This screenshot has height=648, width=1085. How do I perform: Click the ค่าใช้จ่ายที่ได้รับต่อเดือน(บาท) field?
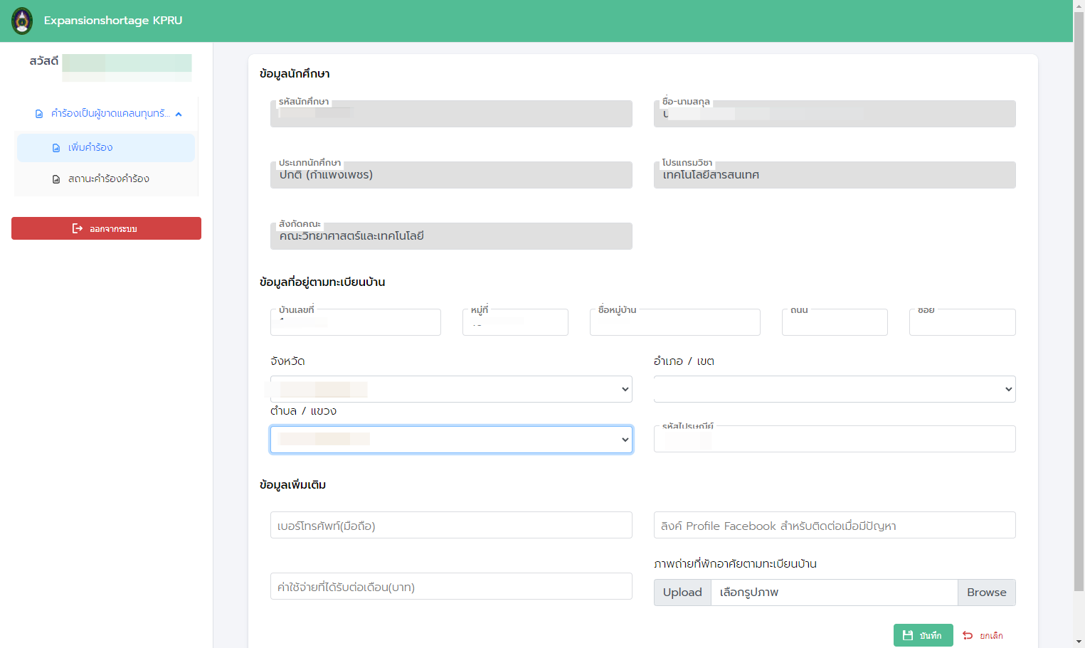click(451, 586)
